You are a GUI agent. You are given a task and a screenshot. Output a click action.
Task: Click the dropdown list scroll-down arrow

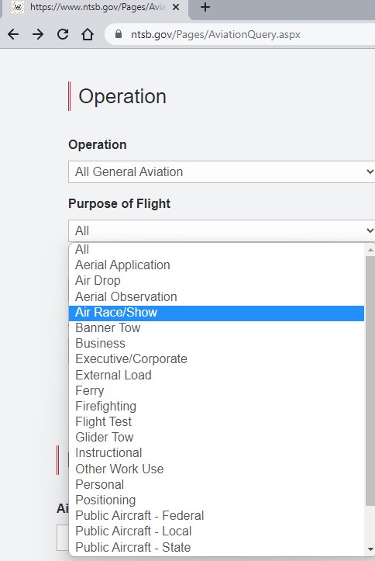[x=370, y=549]
